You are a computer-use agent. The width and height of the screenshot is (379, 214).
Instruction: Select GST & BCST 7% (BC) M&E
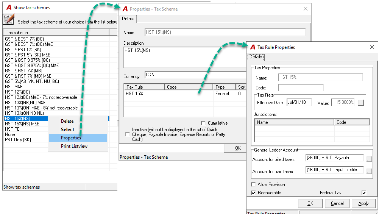(29, 44)
